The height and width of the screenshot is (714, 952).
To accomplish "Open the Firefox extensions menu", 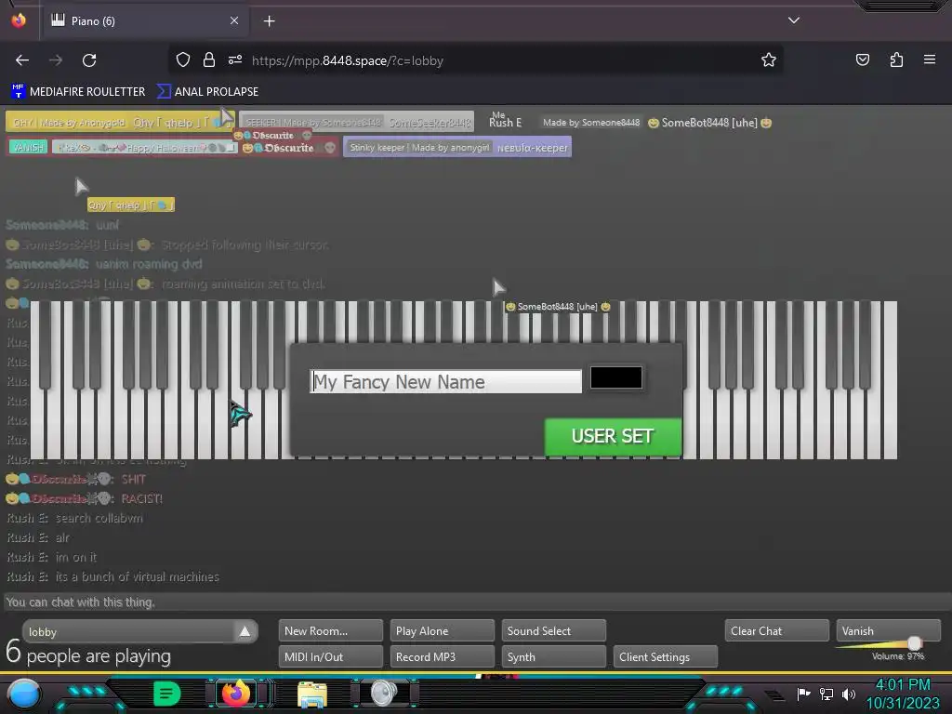I will (896, 60).
